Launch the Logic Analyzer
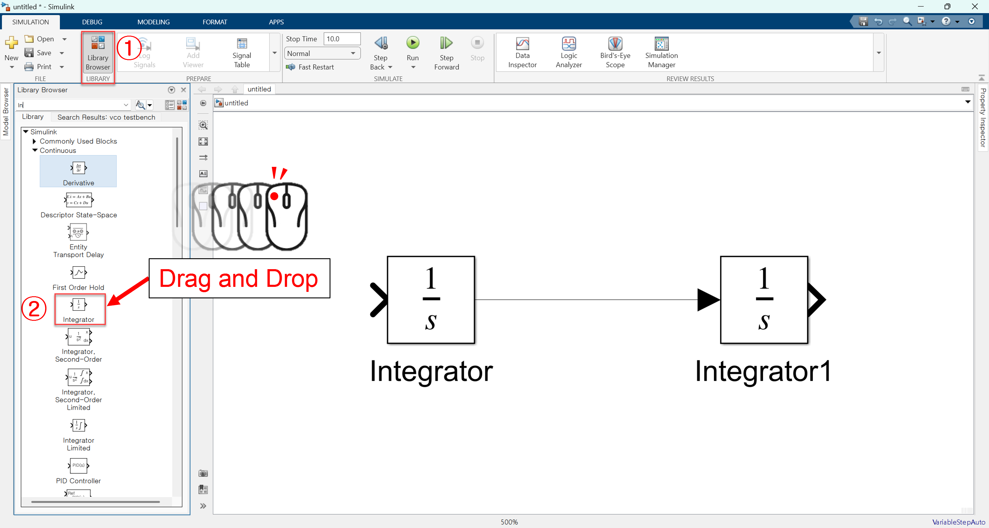This screenshot has width=989, height=528. [x=569, y=52]
